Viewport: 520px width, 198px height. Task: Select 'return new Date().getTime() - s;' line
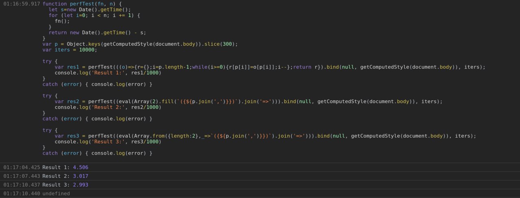tap(97, 33)
